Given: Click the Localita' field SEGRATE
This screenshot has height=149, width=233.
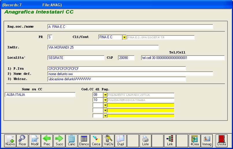Looking at the screenshot, I should pos(76,58).
